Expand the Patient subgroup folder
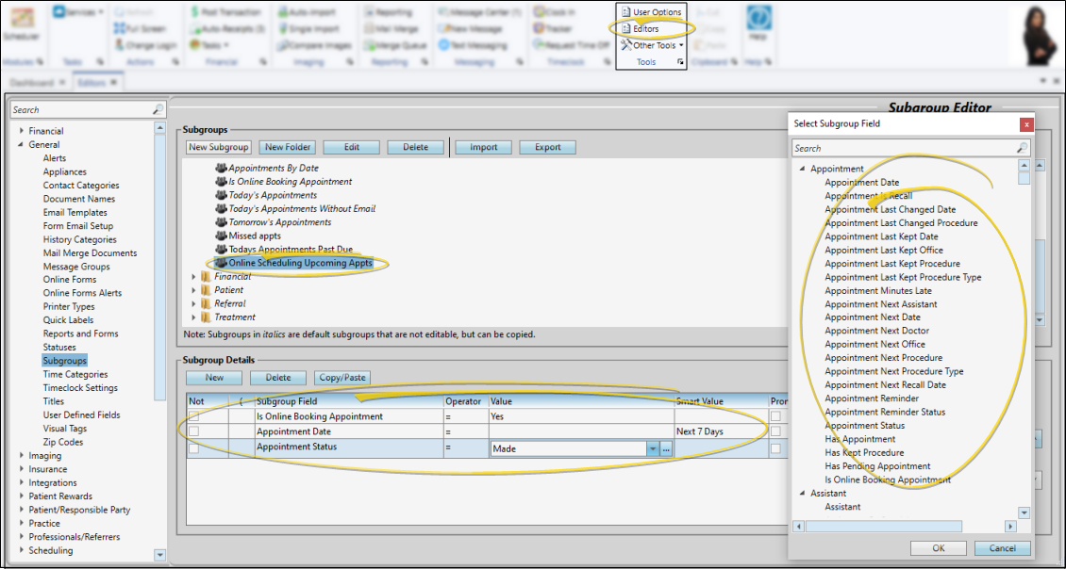1066x569 pixels. point(194,290)
